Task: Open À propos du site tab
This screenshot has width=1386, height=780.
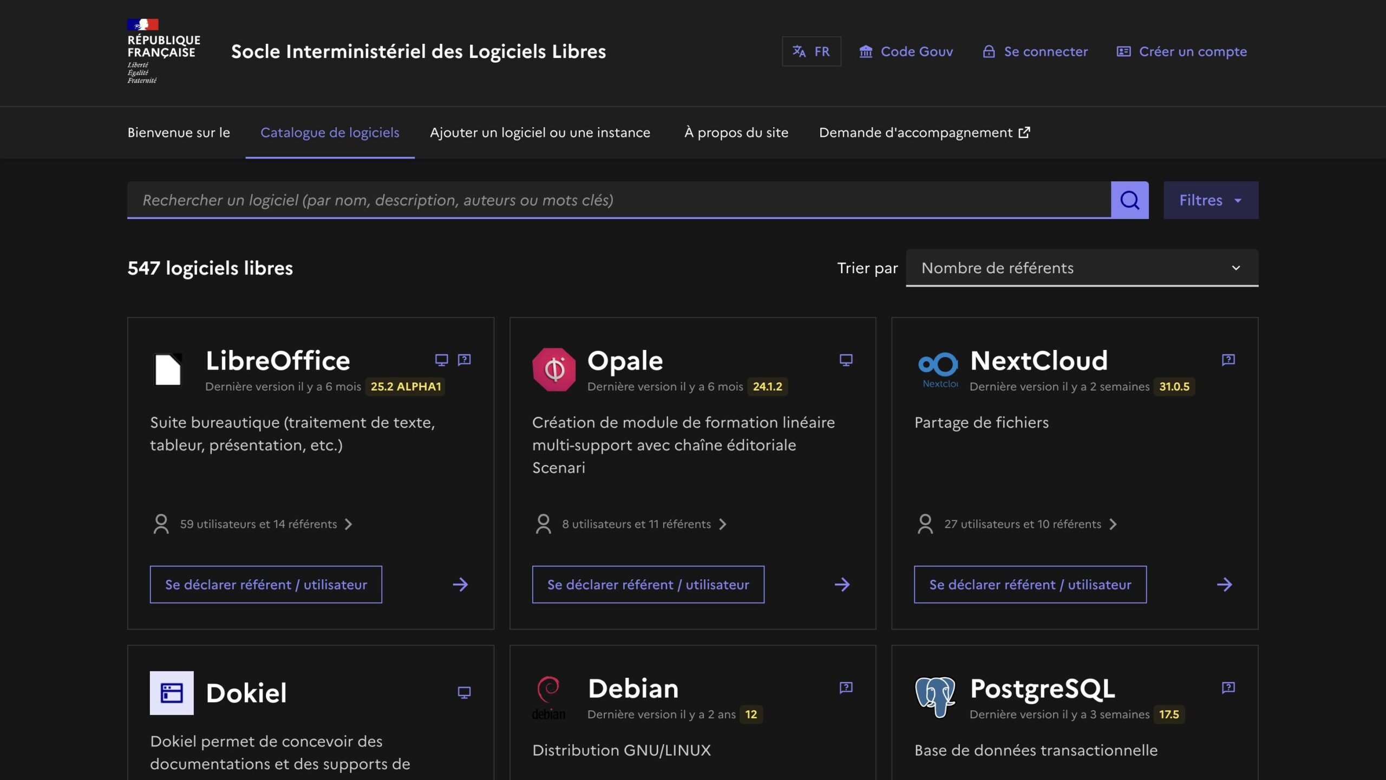Action: 736,133
